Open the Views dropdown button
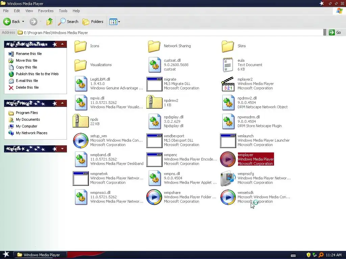The width and height of the screenshot is (346, 259). 115,22
